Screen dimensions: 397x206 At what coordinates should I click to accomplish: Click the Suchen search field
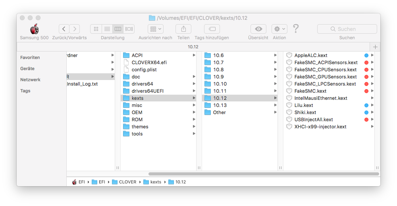click(347, 29)
